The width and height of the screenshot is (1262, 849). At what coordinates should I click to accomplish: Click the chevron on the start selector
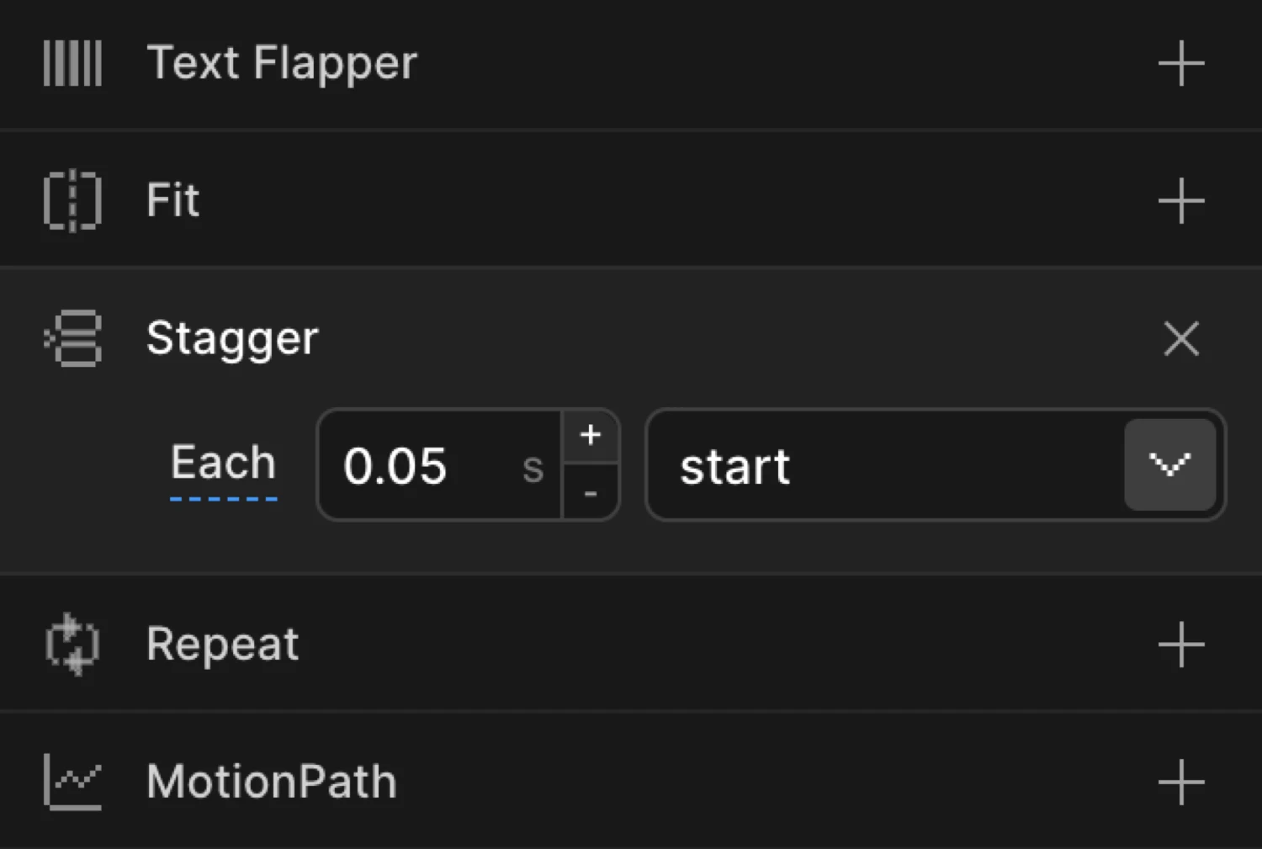1170,464
